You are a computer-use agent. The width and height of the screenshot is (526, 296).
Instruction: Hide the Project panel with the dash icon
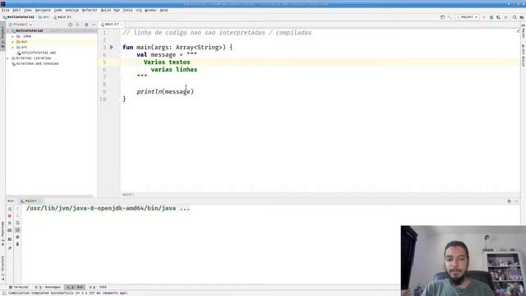(x=94, y=25)
